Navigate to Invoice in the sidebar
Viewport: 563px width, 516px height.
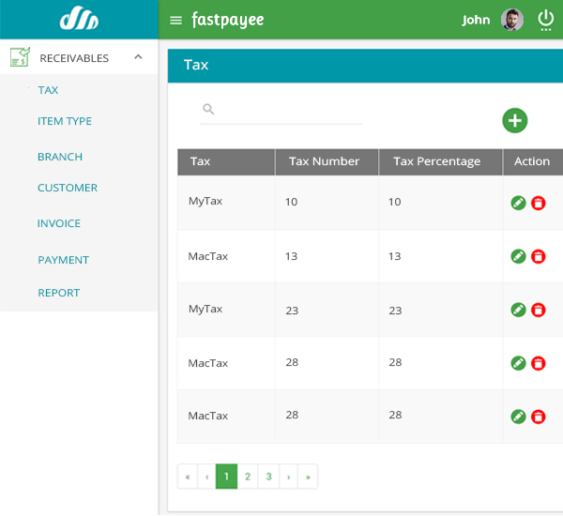point(59,223)
